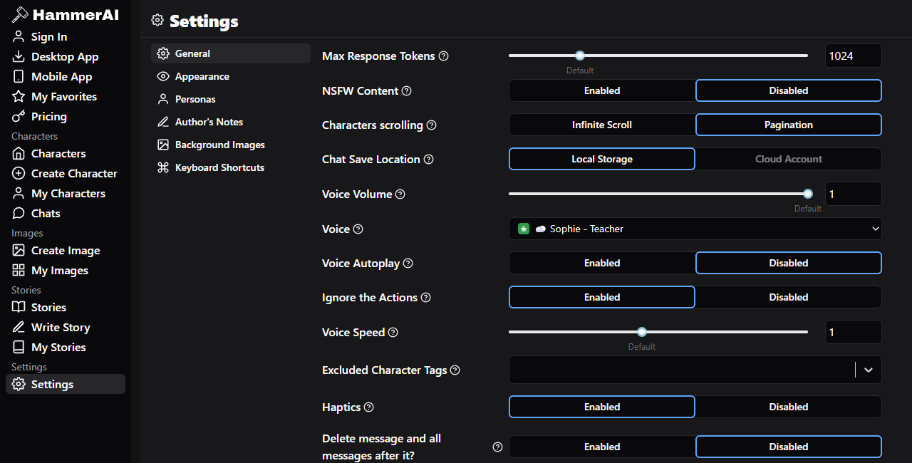Viewport: 912px width, 463px height.
Task: Open Personas settings tab
Action: [x=231, y=99]
